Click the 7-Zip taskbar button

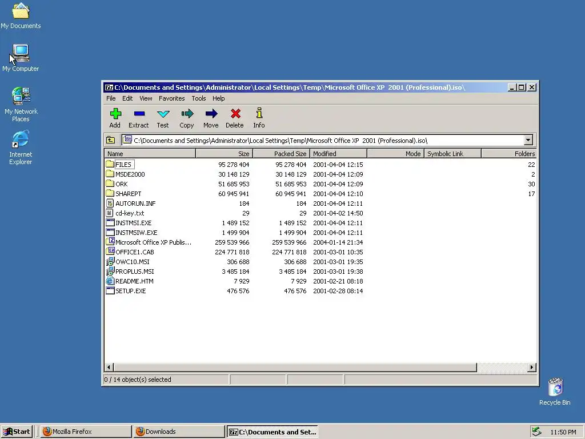click(273, 432)
